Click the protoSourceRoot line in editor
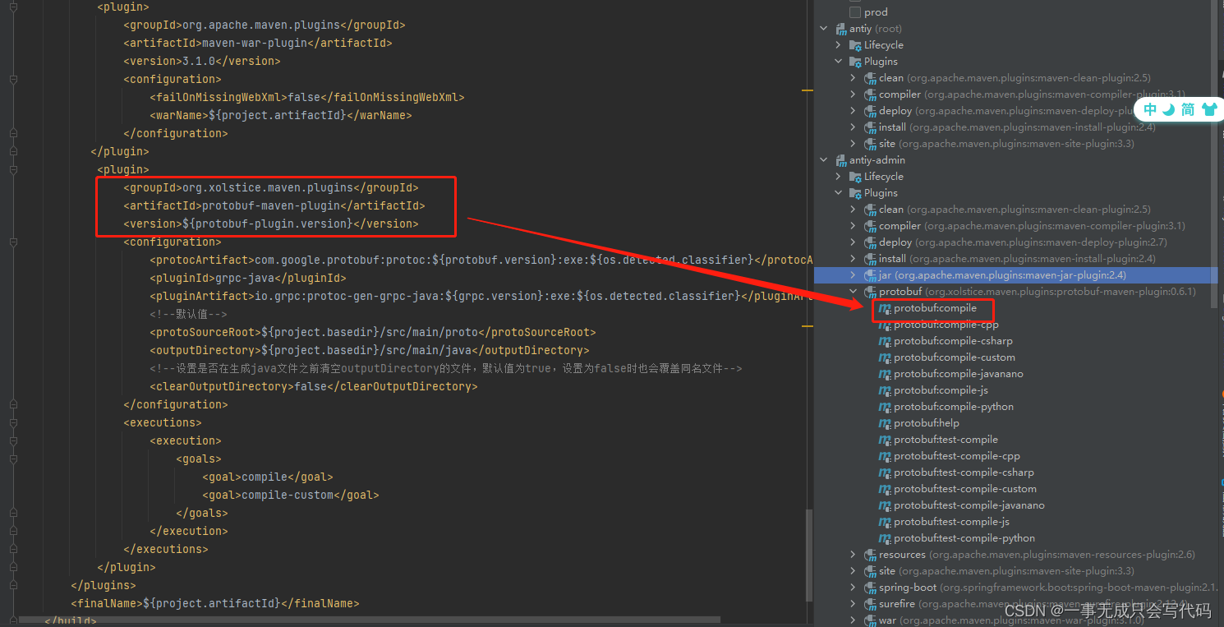1224x627 pixels. tap(373, 332)
